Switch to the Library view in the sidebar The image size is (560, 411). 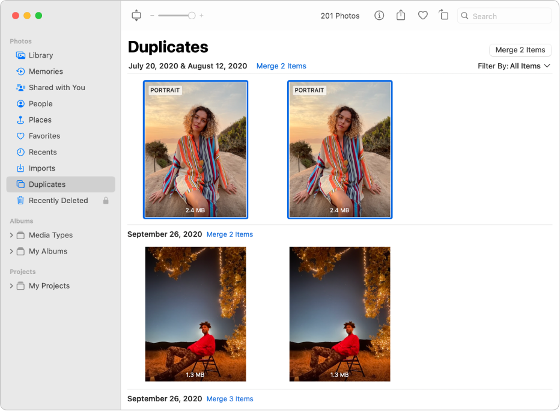pos(42,55)
